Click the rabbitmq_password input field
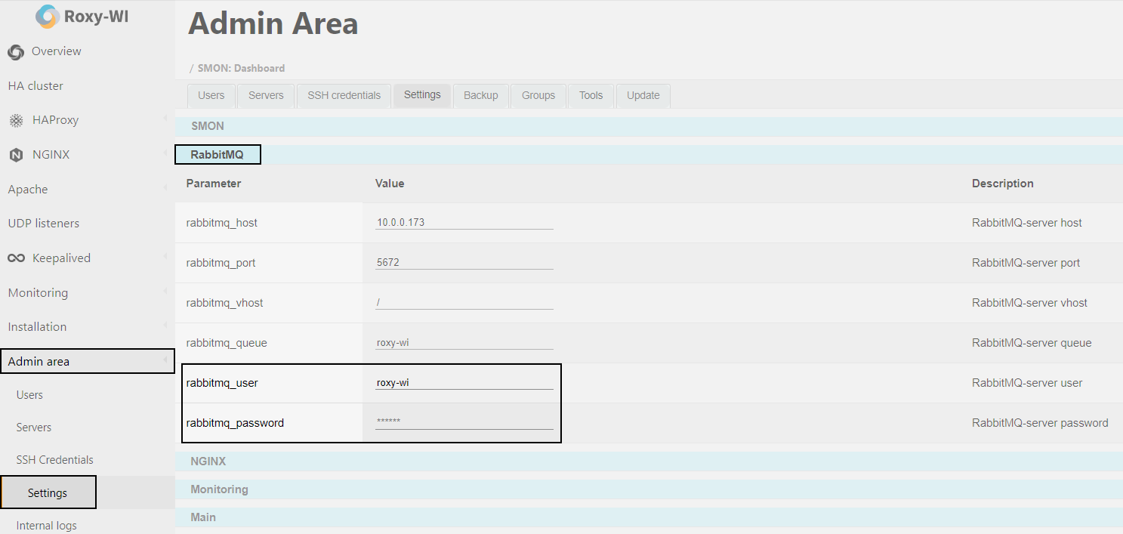The width and height of the screenshot is (1123, 534). point(464,422)
